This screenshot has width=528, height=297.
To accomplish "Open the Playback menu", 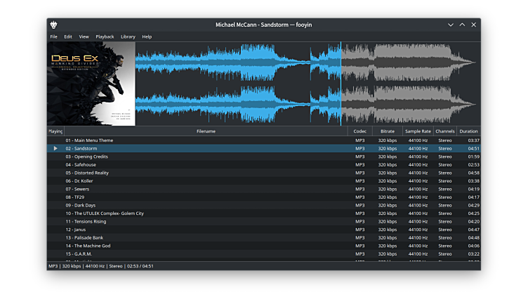I will click(105, 37).
